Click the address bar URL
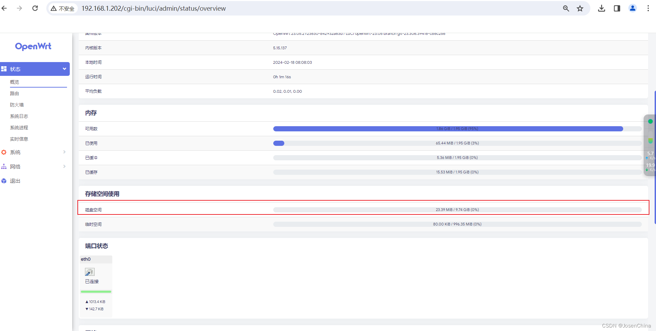 click(x=153, y=9)
